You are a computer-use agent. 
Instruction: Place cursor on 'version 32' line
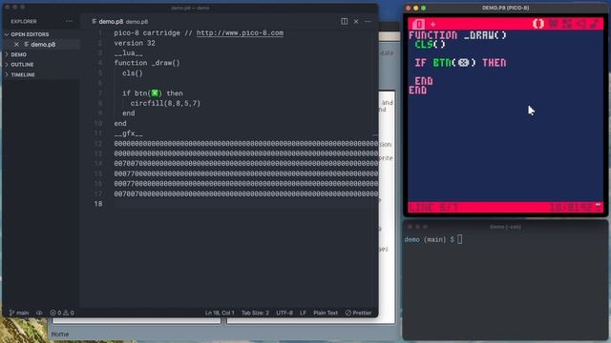pos(135,43)
